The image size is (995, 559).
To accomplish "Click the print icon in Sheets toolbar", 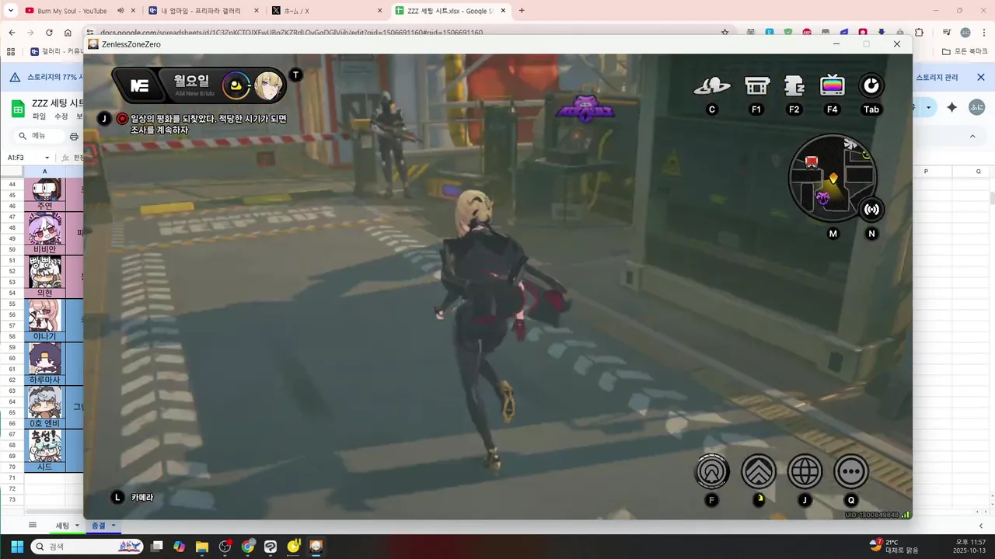I will [74, 137].
